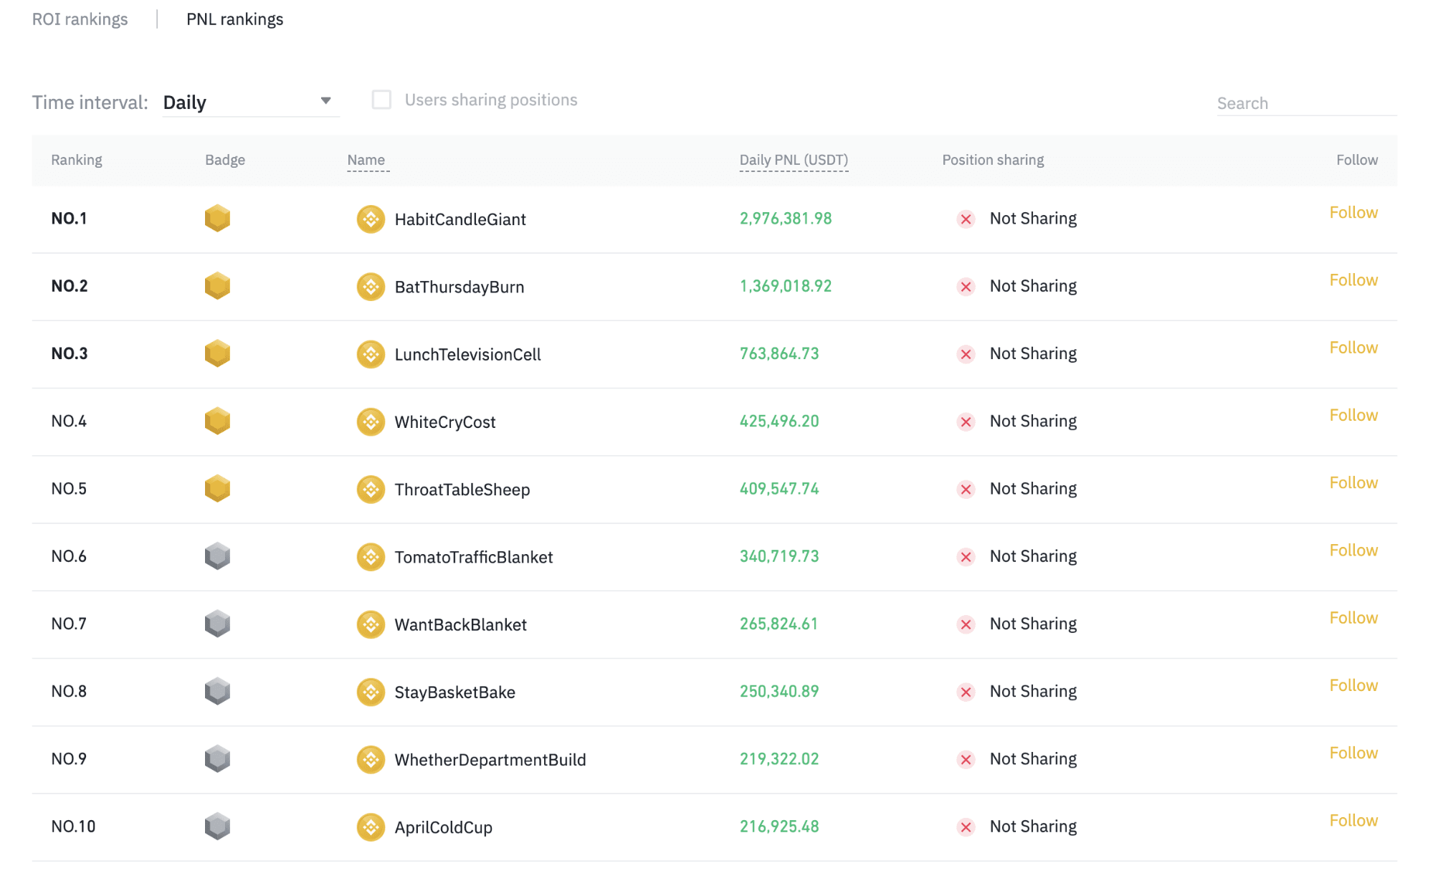Click the gold badge icon for NO.1
This screenshot has height=886, width=1433.
218,218
